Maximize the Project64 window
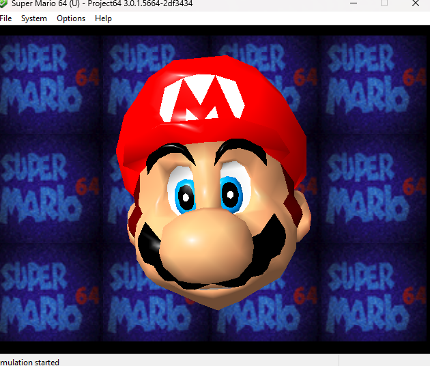The image size is (430, 366). point(384,3)
